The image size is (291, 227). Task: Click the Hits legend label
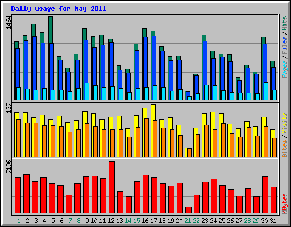tap(285, 23)
